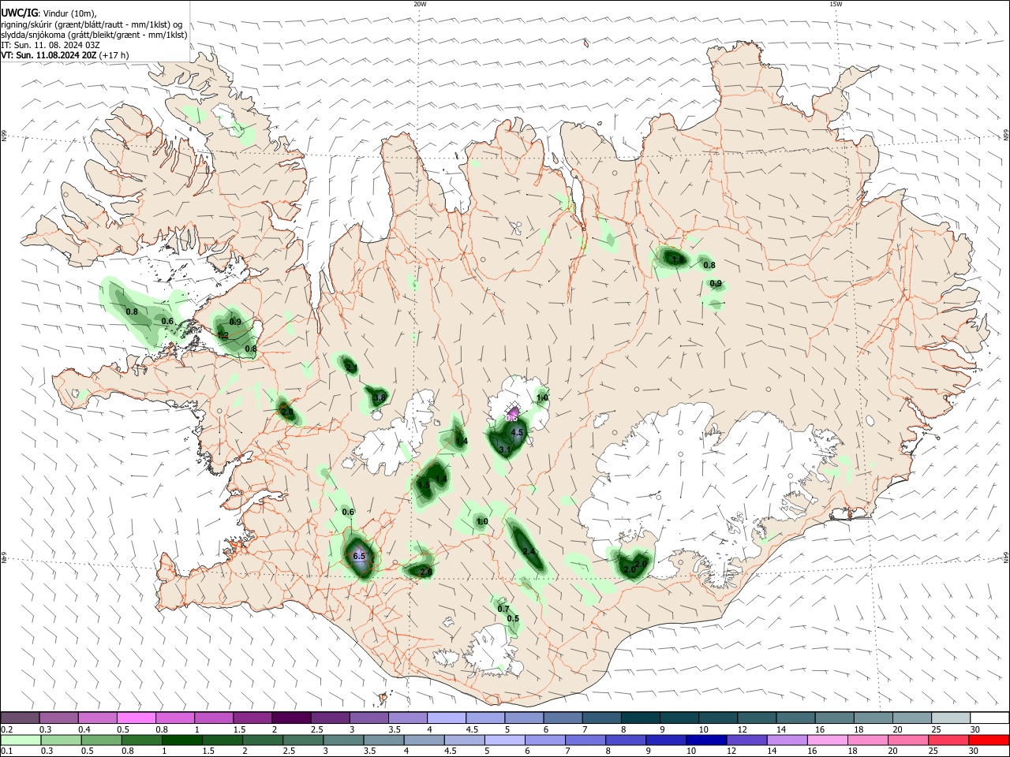Click the 1.5 rainfall value on the map

[425, 486]
